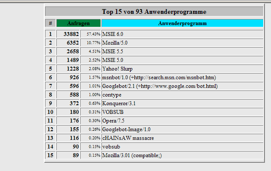
Task: Click the request count 116
Action: (x=74, y=138)
